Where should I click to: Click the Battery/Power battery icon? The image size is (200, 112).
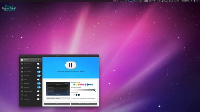[x=22, y=91]
